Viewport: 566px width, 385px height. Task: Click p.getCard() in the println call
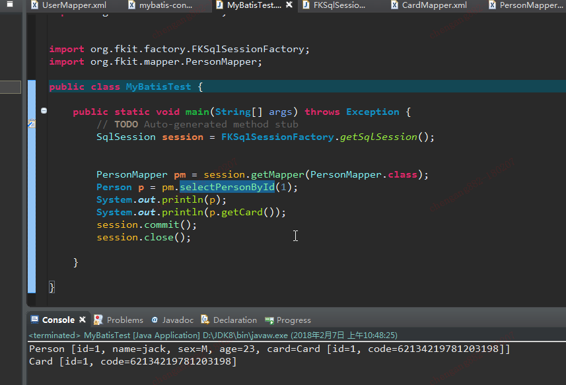click(242, 212)
